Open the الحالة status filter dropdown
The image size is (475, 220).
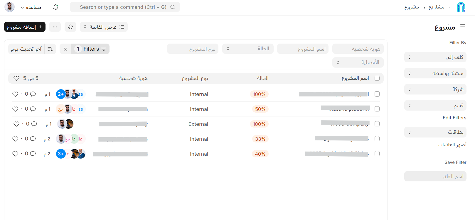(x=248, y=49)
